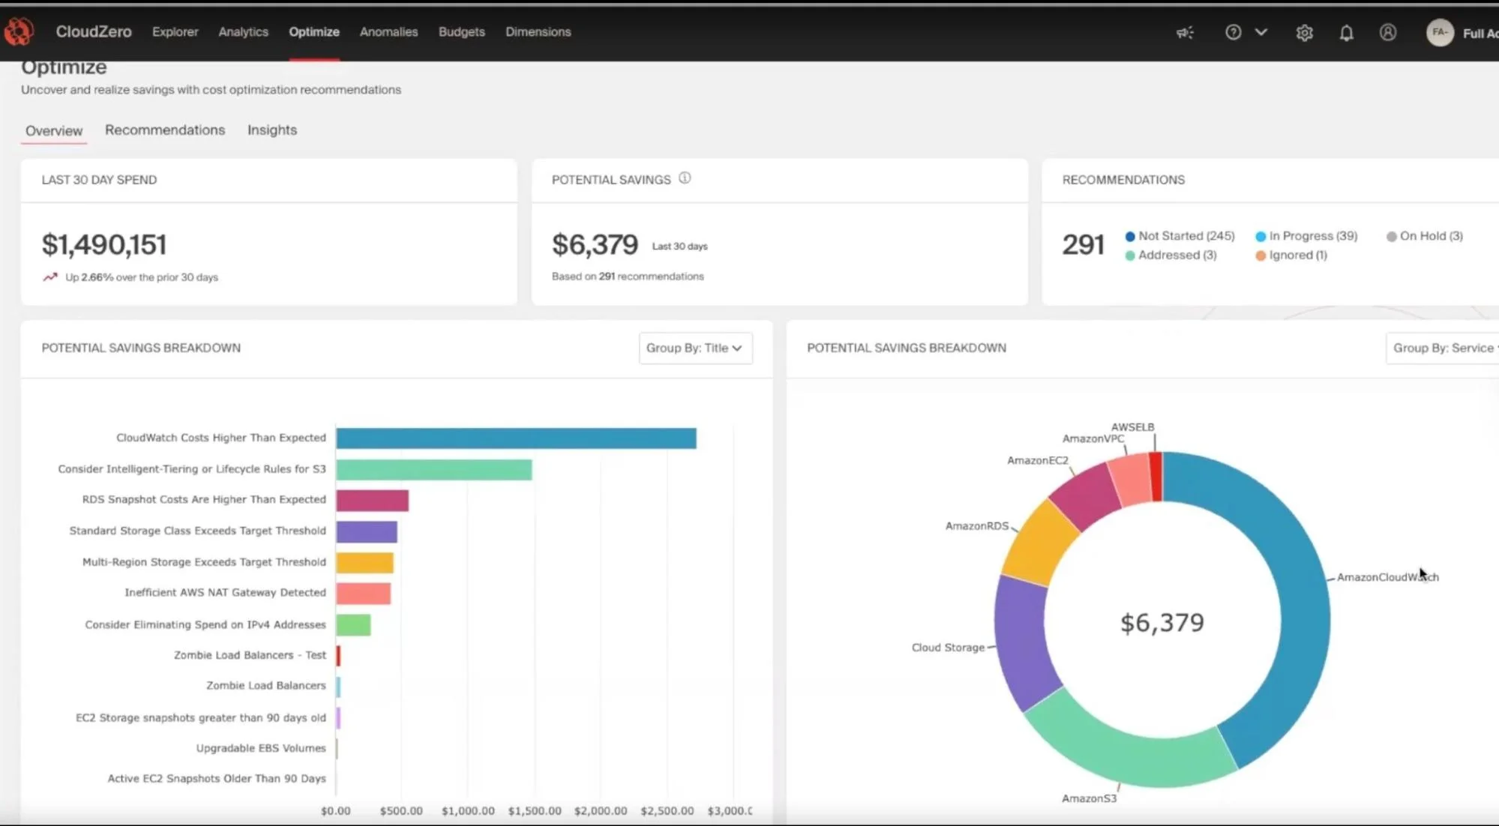Open the settings gear icon

coord(1304,32)
